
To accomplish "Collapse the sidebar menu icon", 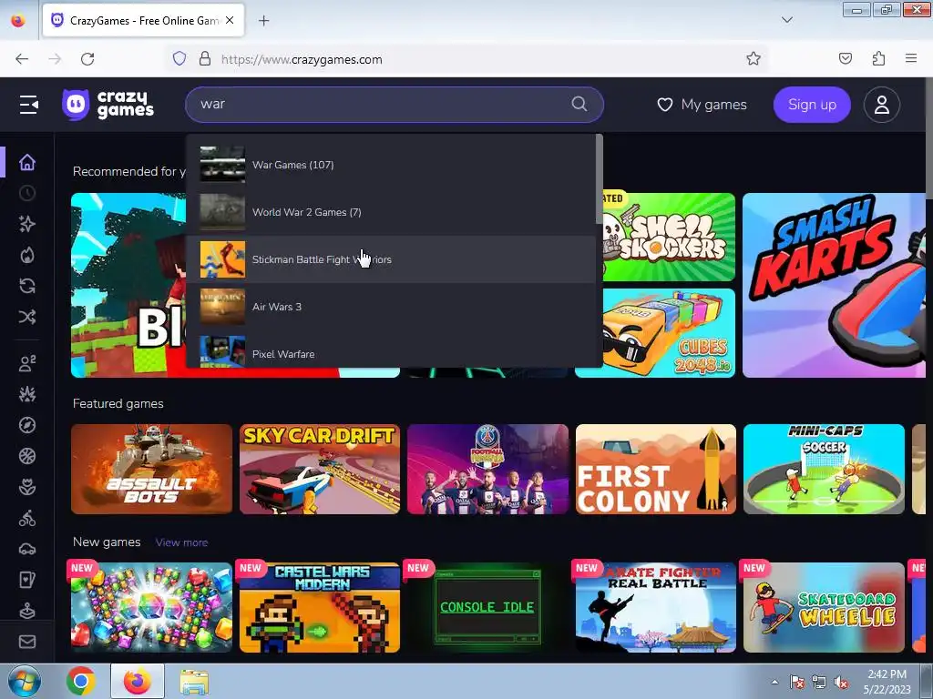I will pos(28,105).
